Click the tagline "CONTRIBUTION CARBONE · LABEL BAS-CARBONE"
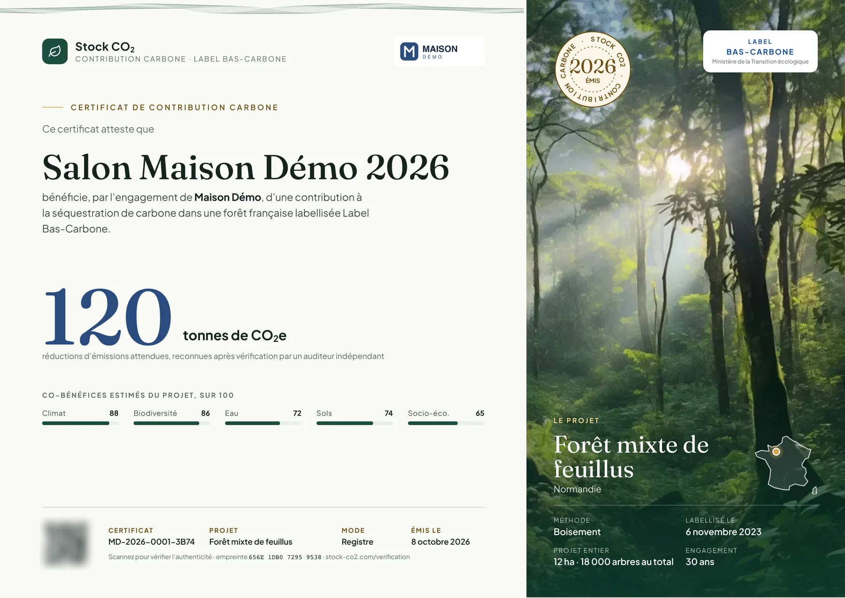845x598 pixels. 181,59
